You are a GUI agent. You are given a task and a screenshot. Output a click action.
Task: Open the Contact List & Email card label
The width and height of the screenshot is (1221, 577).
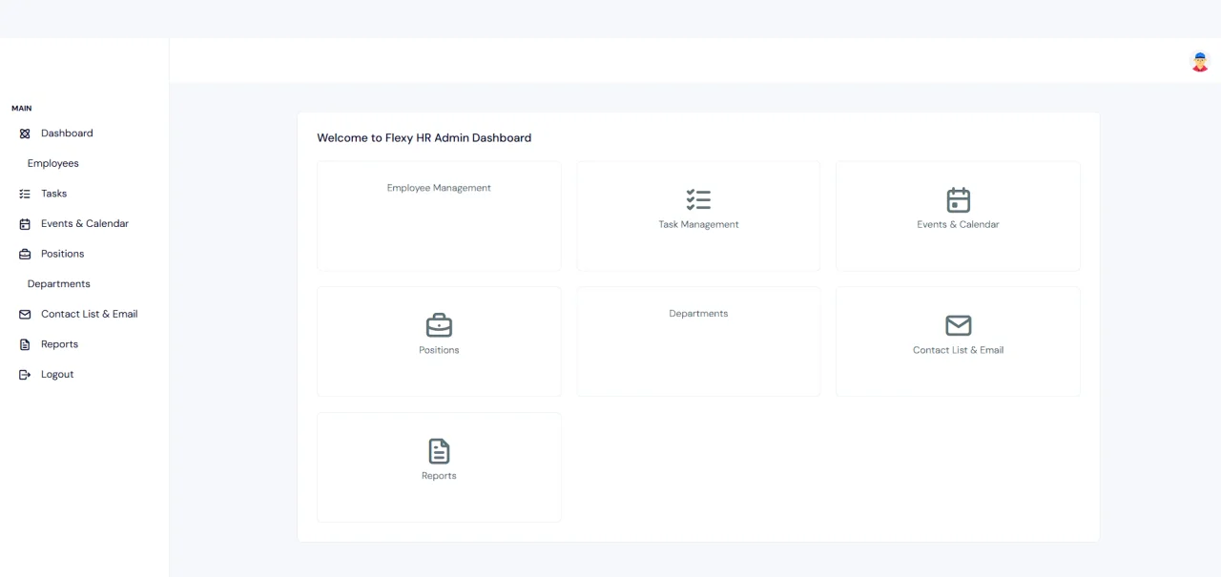pyautogui.click(x=958, y=351)
